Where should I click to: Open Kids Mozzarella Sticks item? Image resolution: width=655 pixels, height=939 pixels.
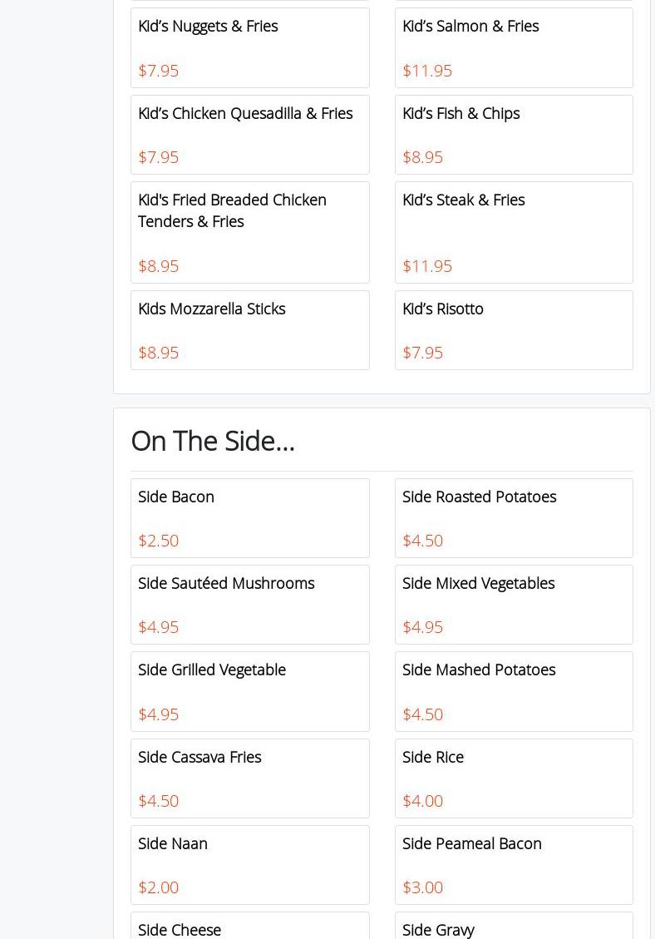[x=249, y=329]
